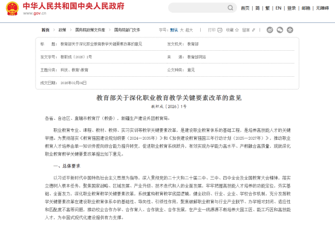Click the section heading 一、总体要求
Viewport: 335px width, 225px height.
pyautogui.click(x=67, y=166)
